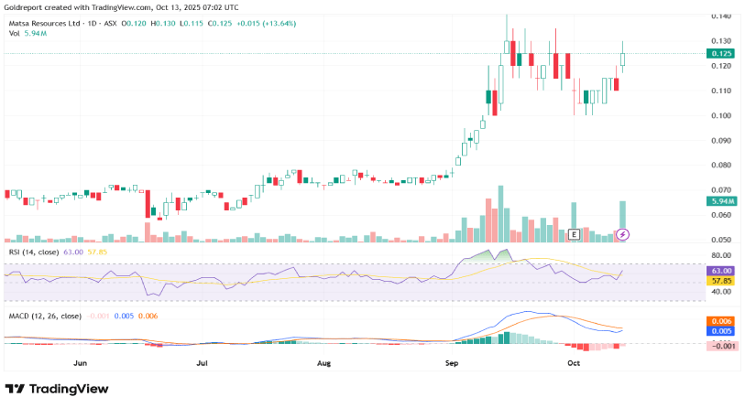Click the 5.94M volume tag on price axis
Image resolution: width=745 pixels, height=397 pixels.
721,201
